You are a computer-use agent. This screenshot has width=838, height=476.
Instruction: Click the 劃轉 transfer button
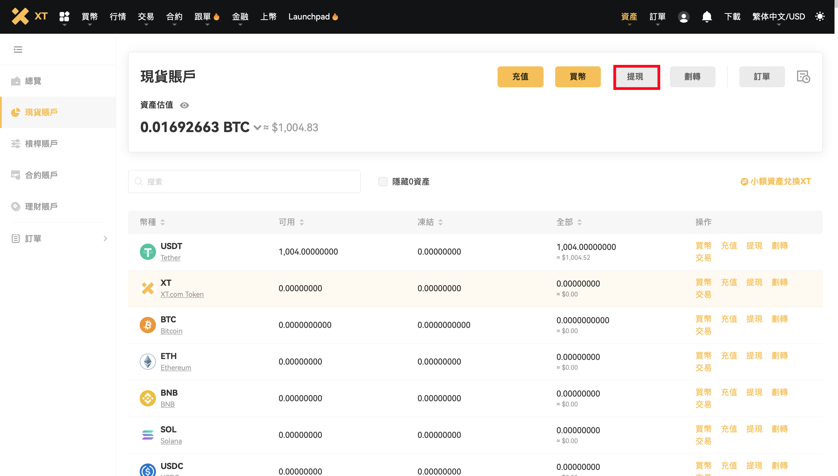(x=692, y=77)
